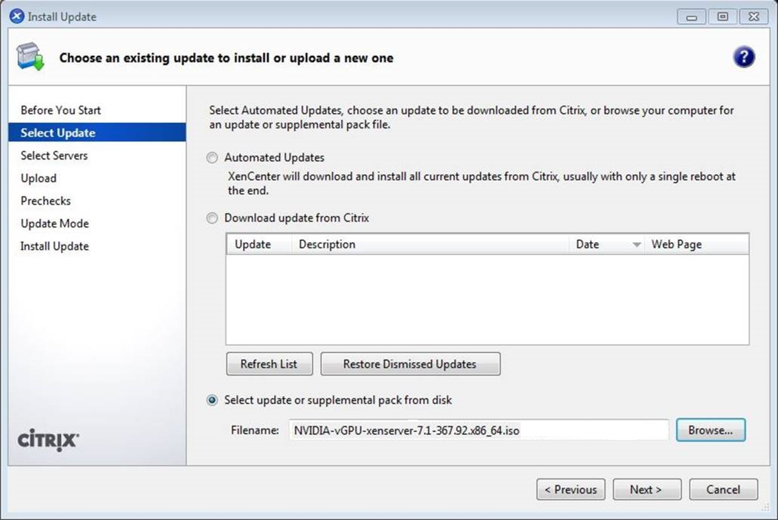The height and width of the screenshot is (520, 778).
Task: Jump to the Install Update step
Action: pyautogui.click(x=54, y=246)
